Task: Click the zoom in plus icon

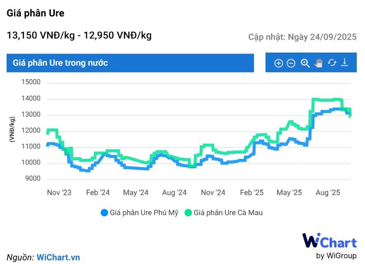Action: (278, 63)
